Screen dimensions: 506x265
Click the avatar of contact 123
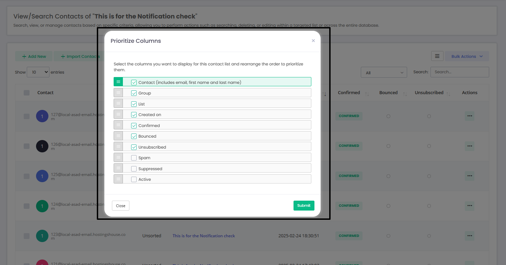[x=42, y=236]
